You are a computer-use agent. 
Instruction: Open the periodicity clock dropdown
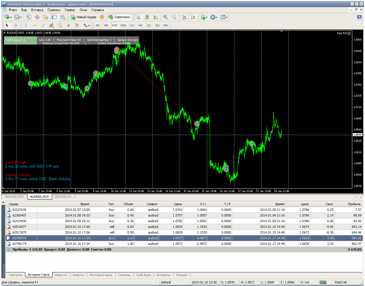click(214, 17)
